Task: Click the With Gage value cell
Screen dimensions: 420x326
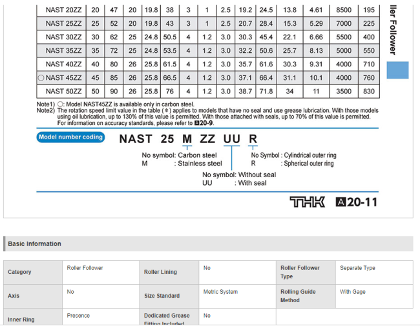Action: (x=353, y=292)
